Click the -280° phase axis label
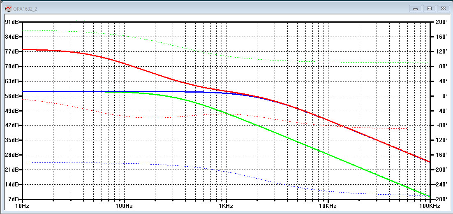453x214 pixels. [x=441, y=199]
